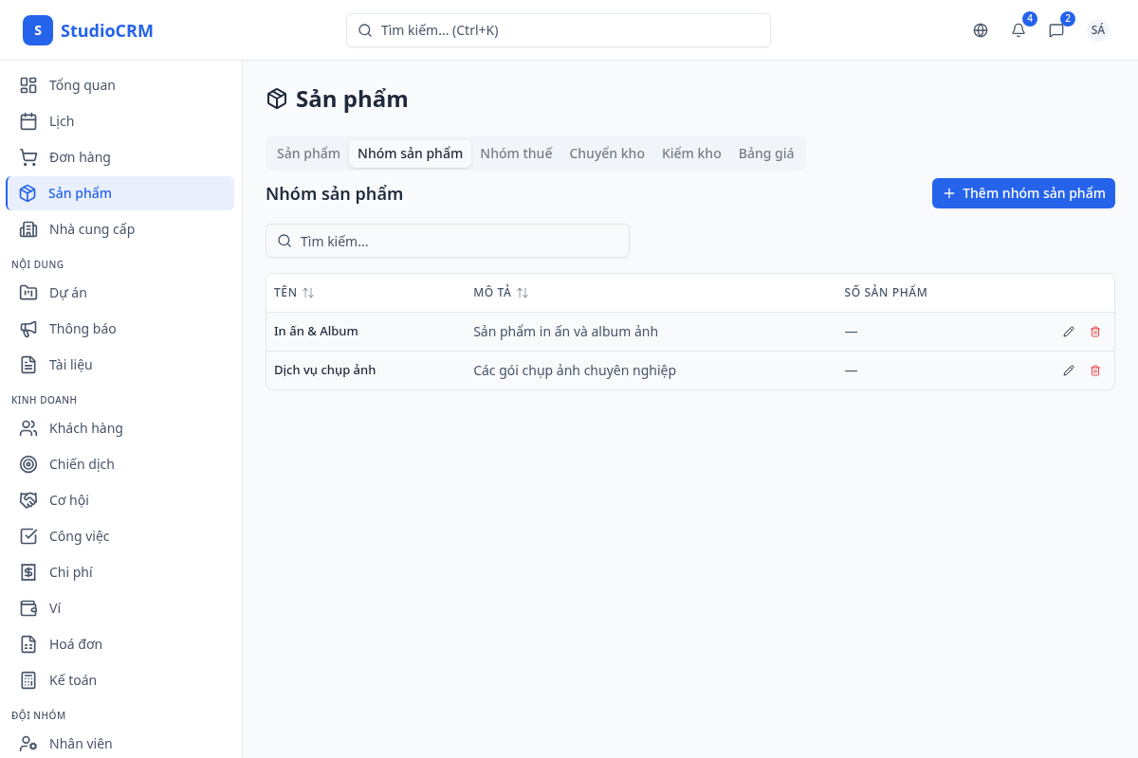Edit the 'Dịch vụ chụp ảnh' group

(1069, 370)
